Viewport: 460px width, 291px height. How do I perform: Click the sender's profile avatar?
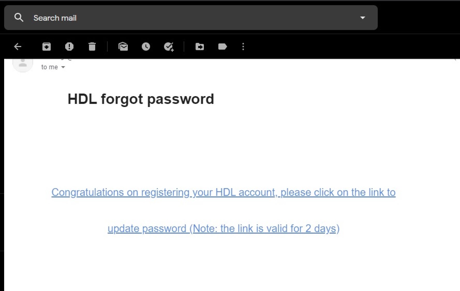point(23,65)
